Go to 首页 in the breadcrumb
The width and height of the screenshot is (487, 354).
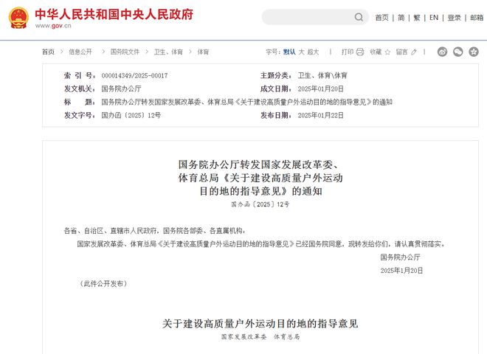[48, 52]
